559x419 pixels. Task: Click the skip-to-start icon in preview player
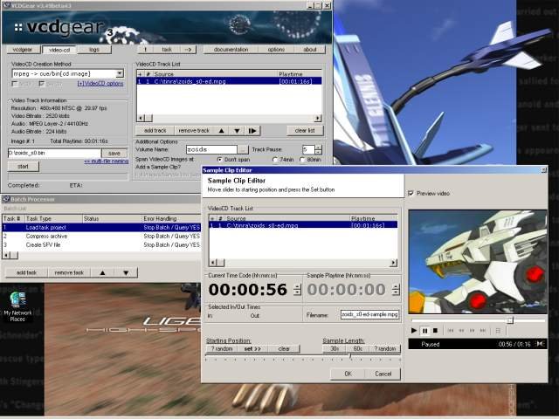[451, 331]
